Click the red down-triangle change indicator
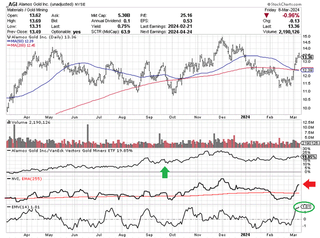The image size is (320, 238). pos(266,15)
